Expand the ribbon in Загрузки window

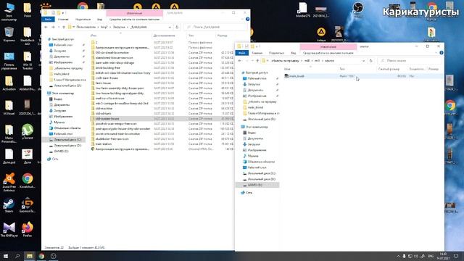(x=242, y=20)
